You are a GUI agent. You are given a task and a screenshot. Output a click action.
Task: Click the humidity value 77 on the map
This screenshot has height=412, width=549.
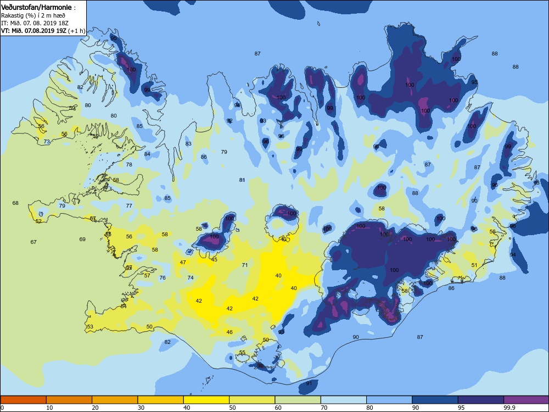click(129, 206)
